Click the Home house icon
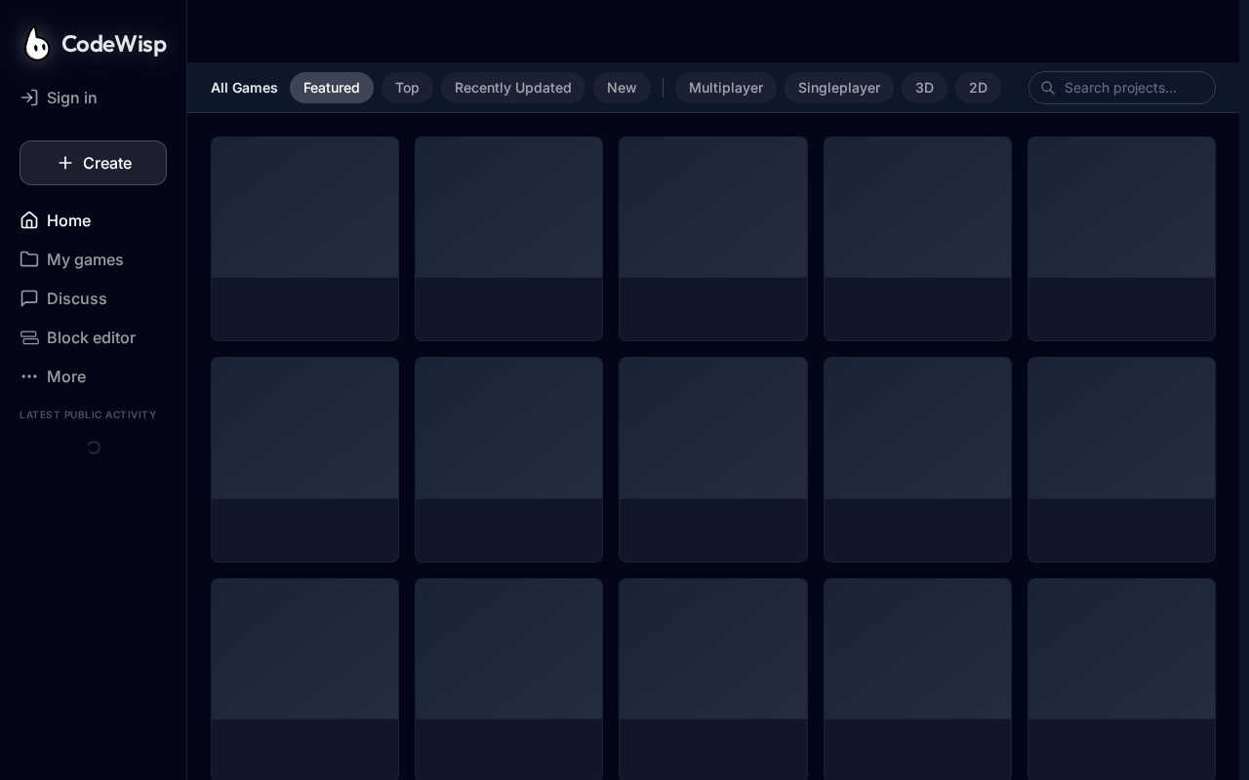 [x=29, y=220]
